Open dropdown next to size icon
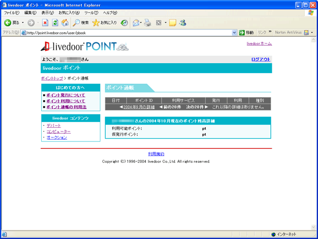 (165, 23)
